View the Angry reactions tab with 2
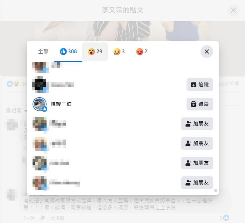This screenshot has height=223, width=245. click(x=141, y=52)
